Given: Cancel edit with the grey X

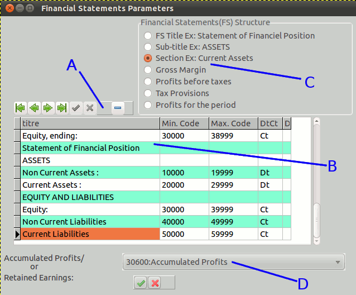Looking at the screenshot, I should pyautogui.click(x=89, y=108).
